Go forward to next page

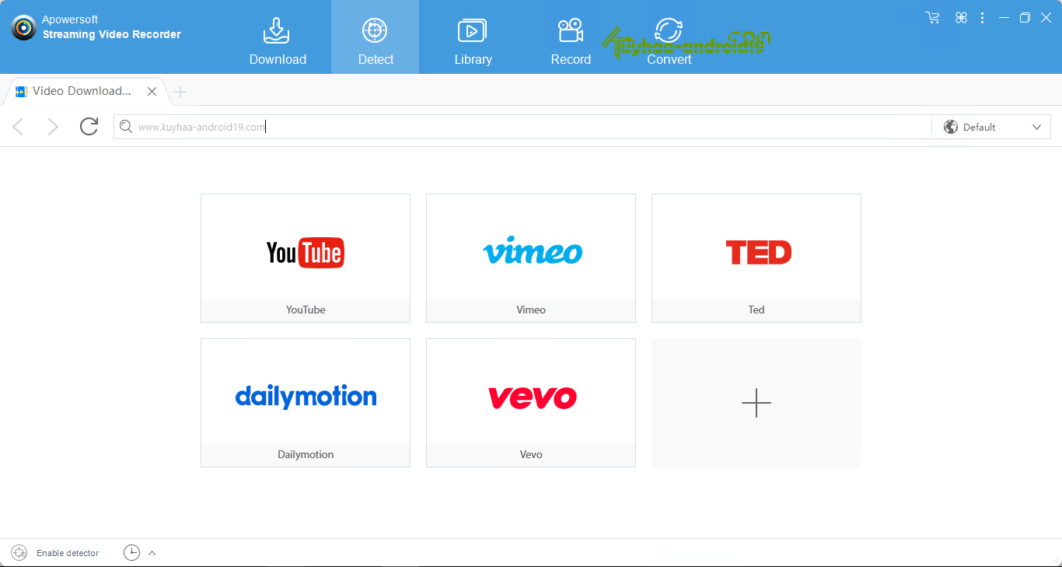click(x=52, y=127)
